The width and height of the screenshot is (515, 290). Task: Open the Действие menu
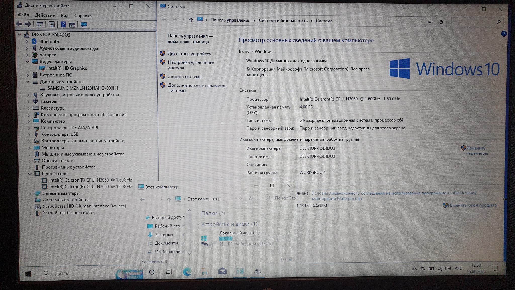click(x=45, y=15)
